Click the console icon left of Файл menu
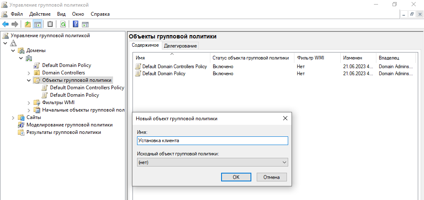 pyautogui.click(x=5, y=14)
